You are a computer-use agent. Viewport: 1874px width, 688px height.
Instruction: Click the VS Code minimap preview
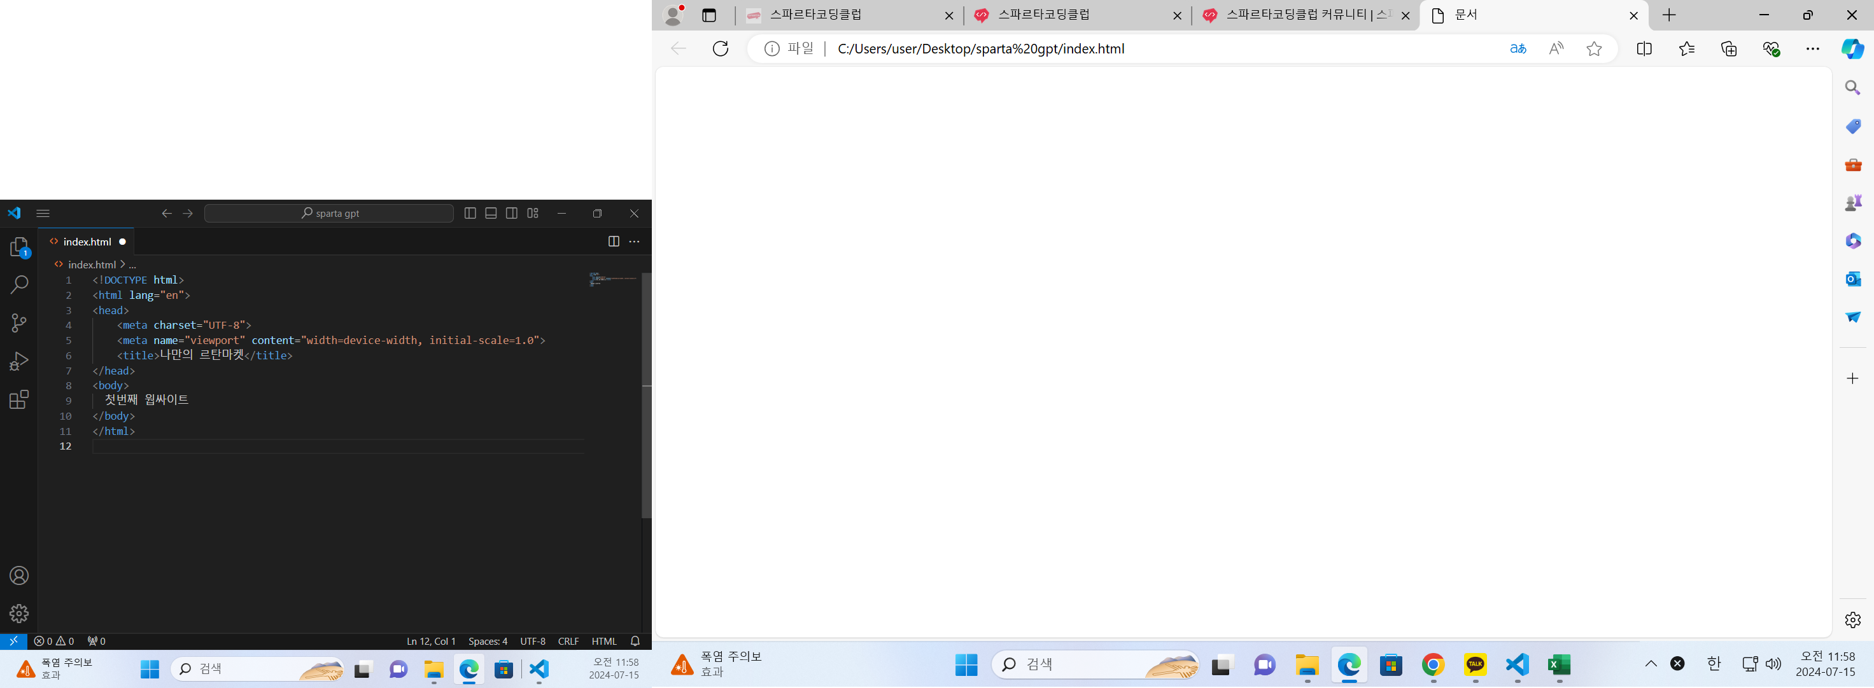pyautogui.click(x=612, y=279)
